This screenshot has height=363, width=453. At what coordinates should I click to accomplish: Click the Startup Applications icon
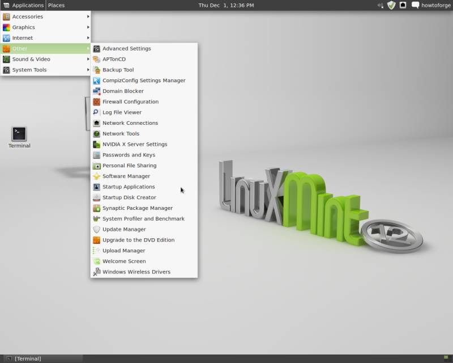[96, 187]
